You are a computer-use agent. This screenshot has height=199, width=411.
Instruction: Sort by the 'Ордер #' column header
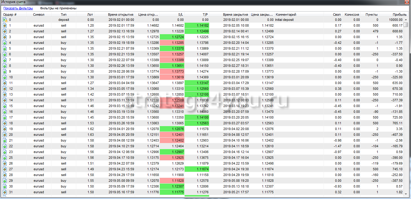pos(10,15)
